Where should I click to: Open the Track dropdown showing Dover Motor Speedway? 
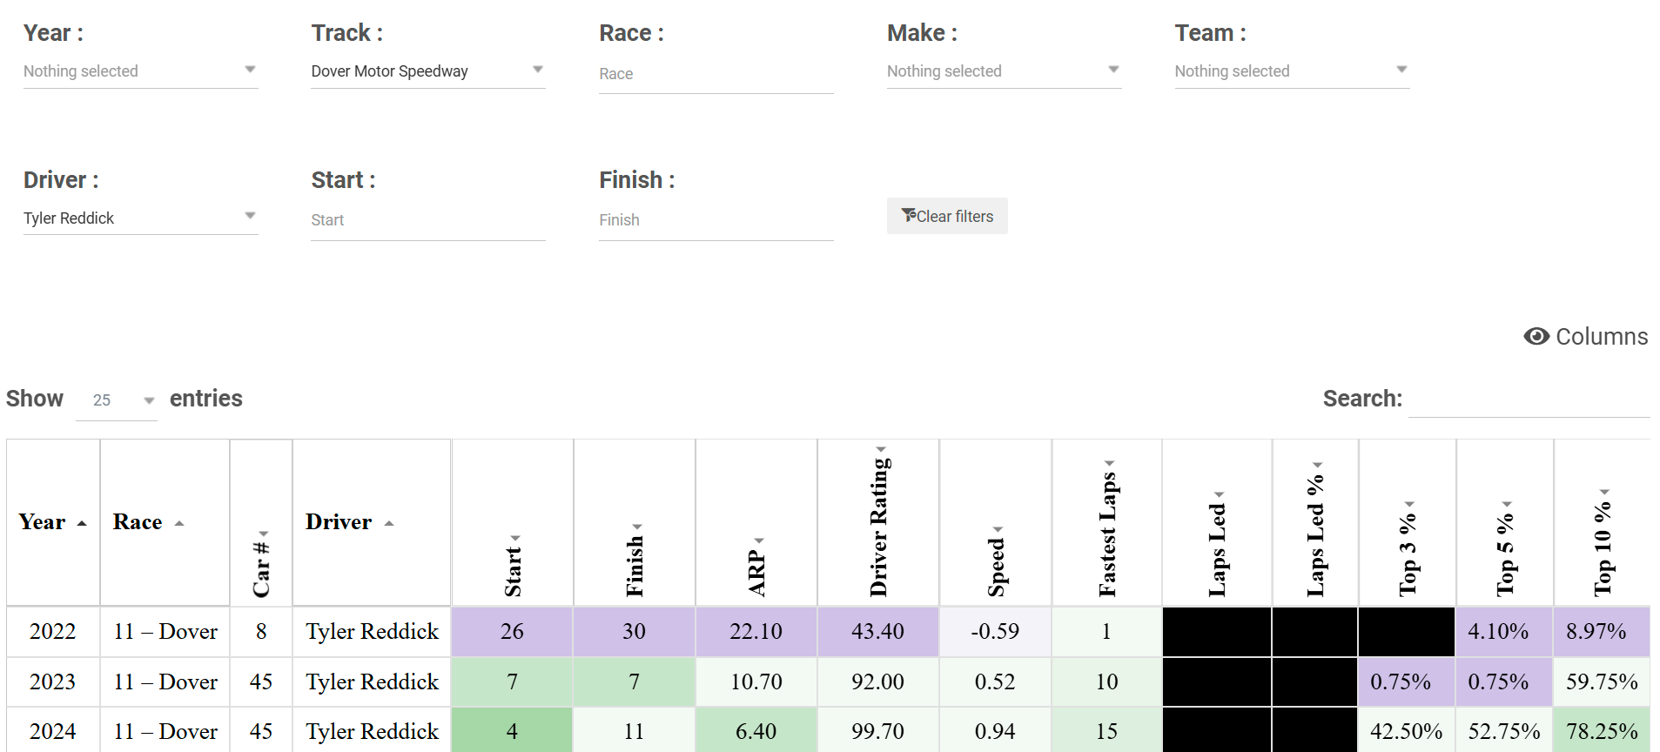point(428,71)
